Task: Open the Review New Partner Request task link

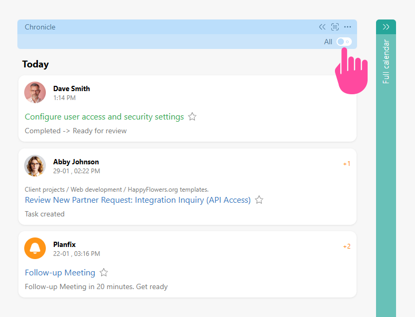Action: coord(137,200)
